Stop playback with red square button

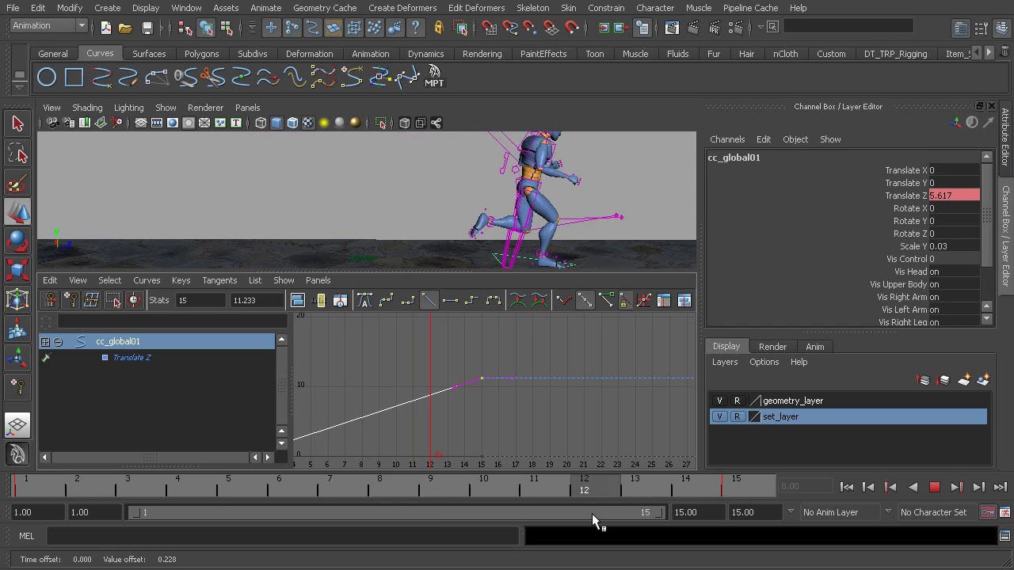point(935,488)
